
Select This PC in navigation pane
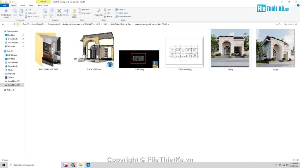10,51
